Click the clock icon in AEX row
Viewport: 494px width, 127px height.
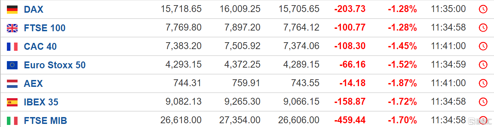tap(483, 84)
